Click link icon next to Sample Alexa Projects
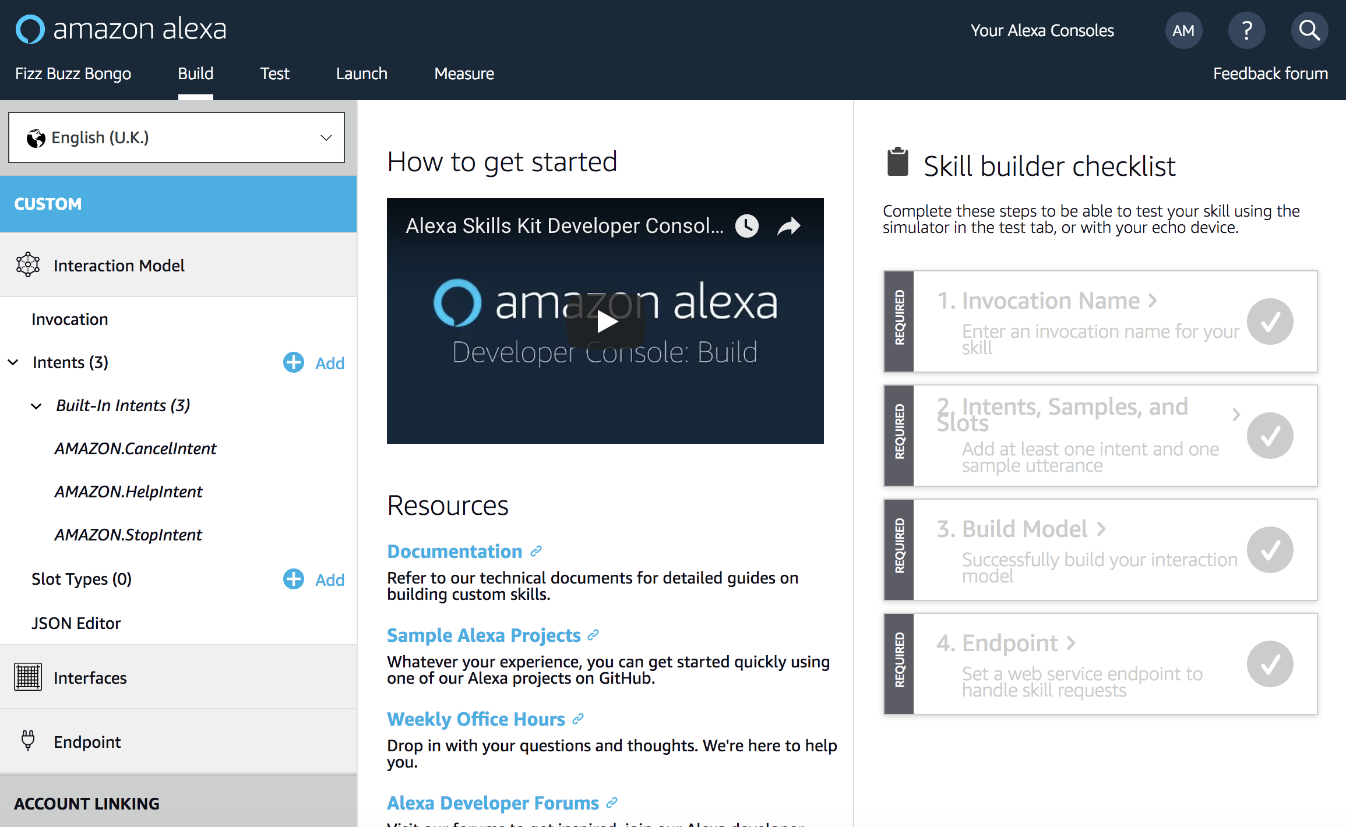The width and height of the screenshot is (1346, 827). (x=593, y=635)
